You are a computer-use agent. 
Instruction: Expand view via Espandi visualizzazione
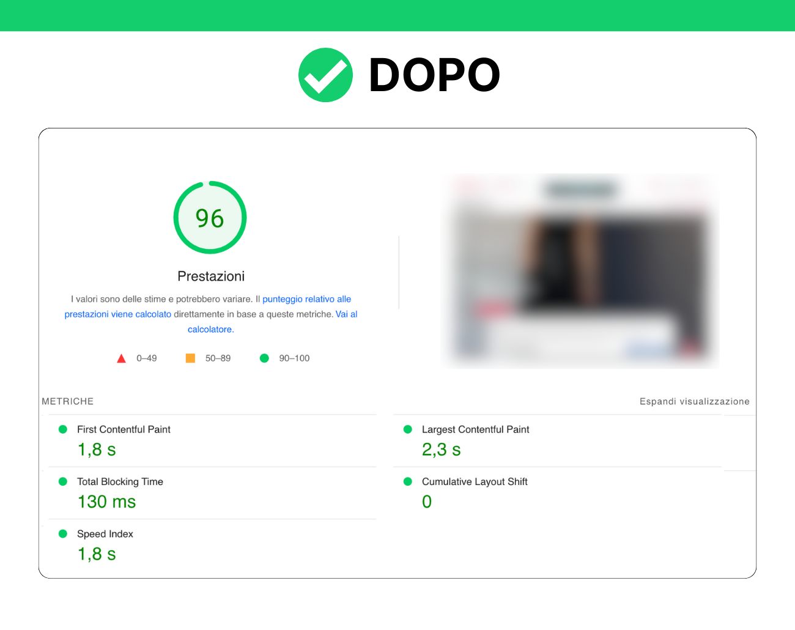pyautogui.click(x=694, y=401)
